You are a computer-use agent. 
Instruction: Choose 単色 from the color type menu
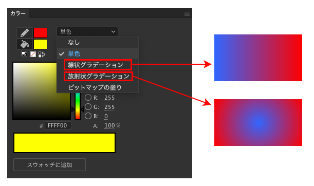[x=98, y=53]
